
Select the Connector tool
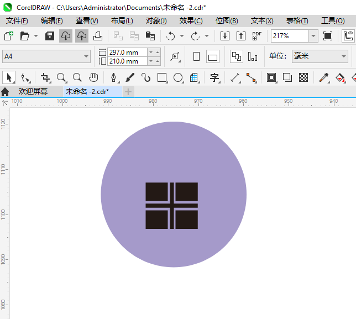tap(251, 77)
